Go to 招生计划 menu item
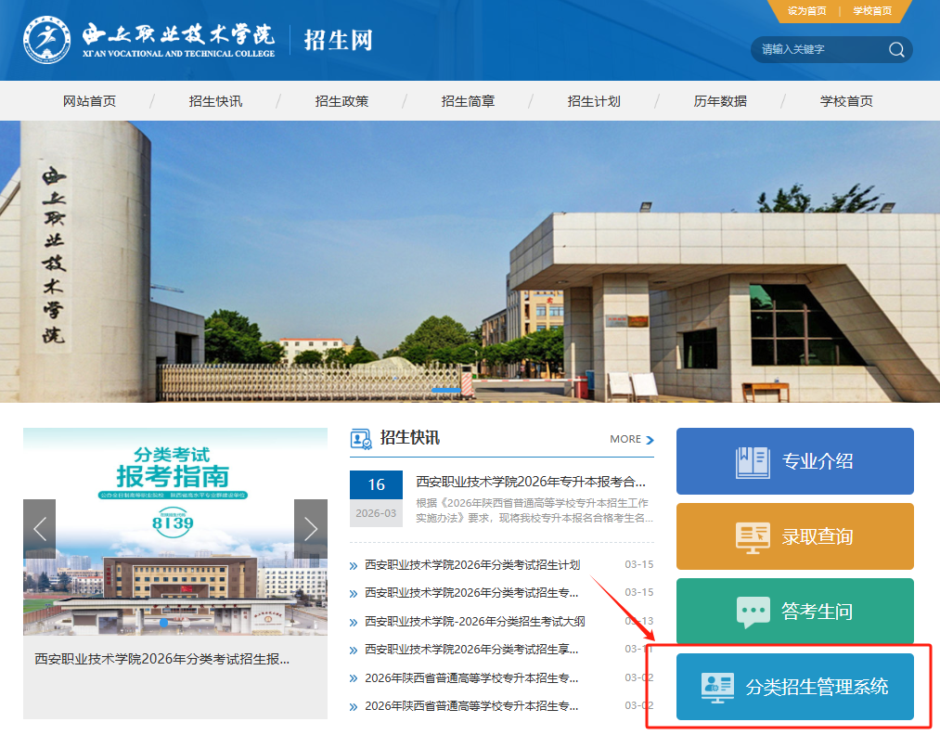This screenshot has height=735, width=940. pos(594,101)
